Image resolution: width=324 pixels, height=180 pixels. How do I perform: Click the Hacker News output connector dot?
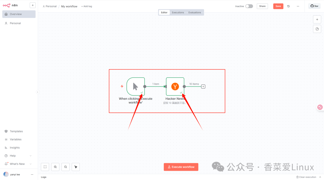pos(184,87)
